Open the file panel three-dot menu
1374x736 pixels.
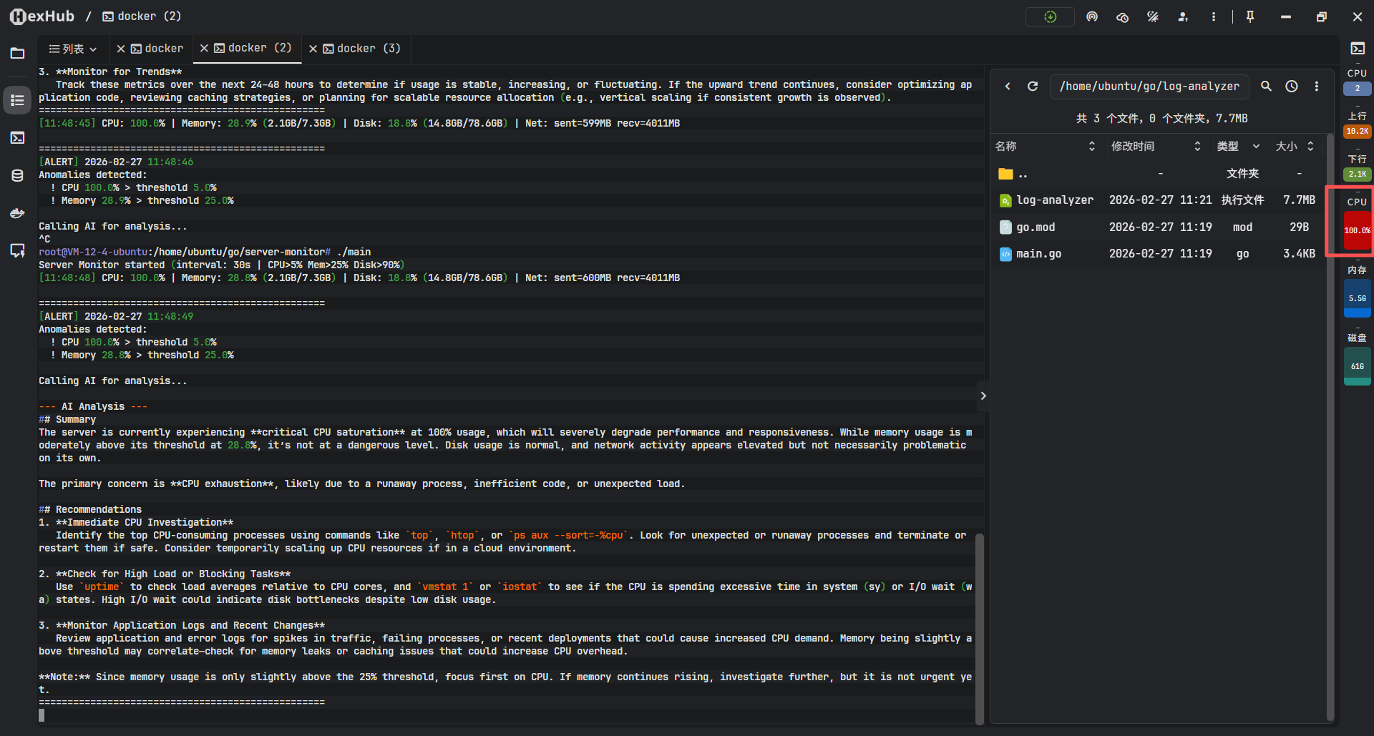coord(1317,87)
